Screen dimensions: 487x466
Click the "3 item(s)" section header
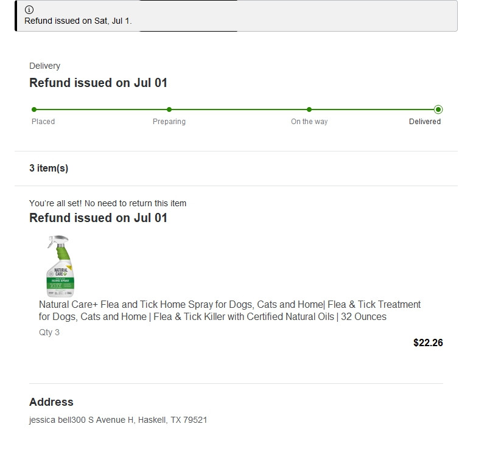tap(49, 169)
